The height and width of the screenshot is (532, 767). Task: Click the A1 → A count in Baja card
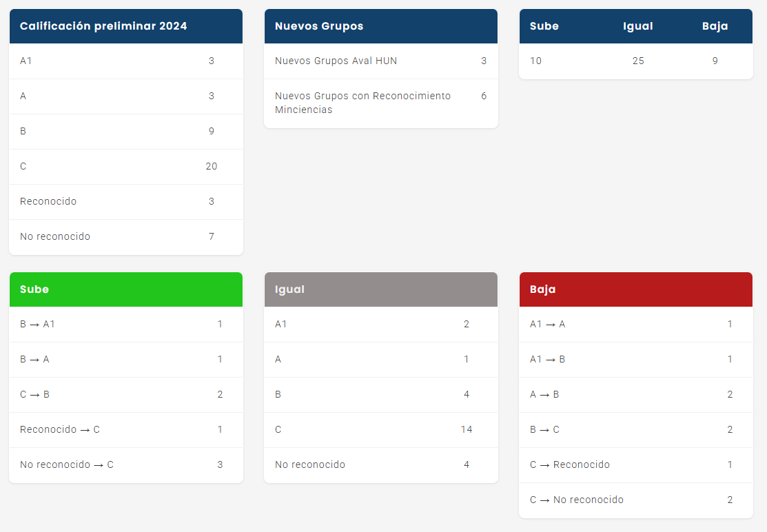click(730, 324)
